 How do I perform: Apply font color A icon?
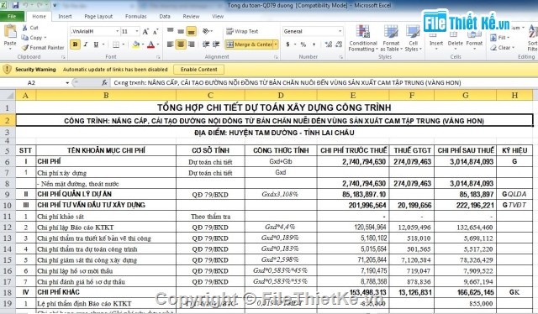coord(151,44)
